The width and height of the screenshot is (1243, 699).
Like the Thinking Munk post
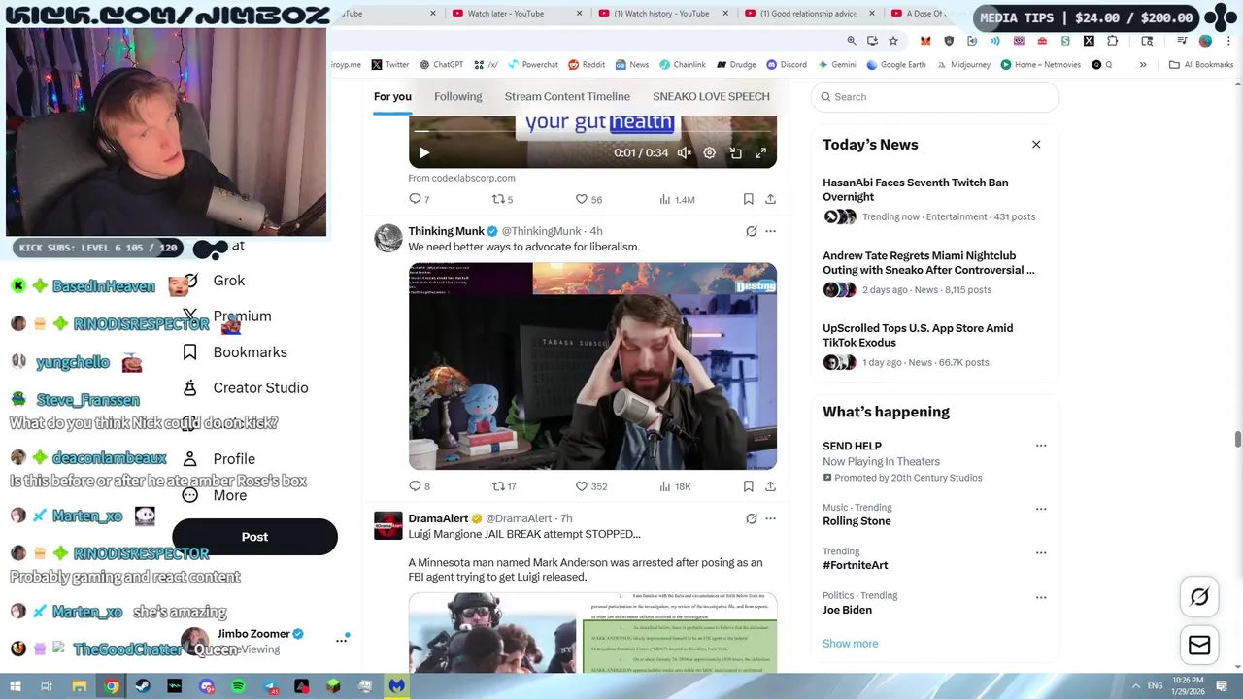click(591, 486)
